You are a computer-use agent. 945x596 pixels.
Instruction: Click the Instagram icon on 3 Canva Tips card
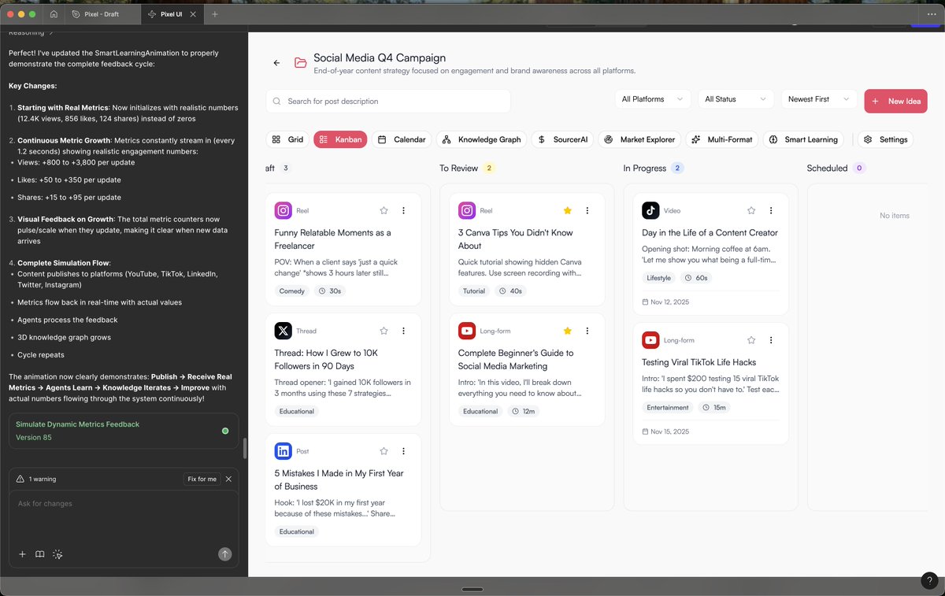coord(467,210)
